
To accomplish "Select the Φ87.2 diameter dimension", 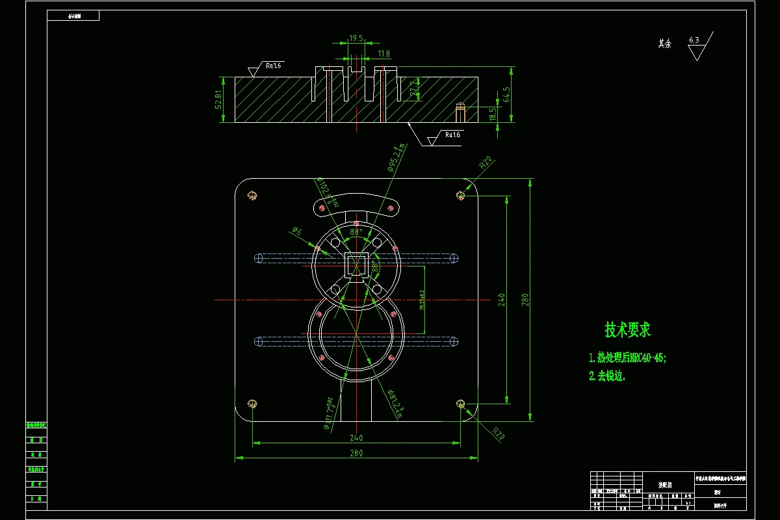I will pos(396,403).
